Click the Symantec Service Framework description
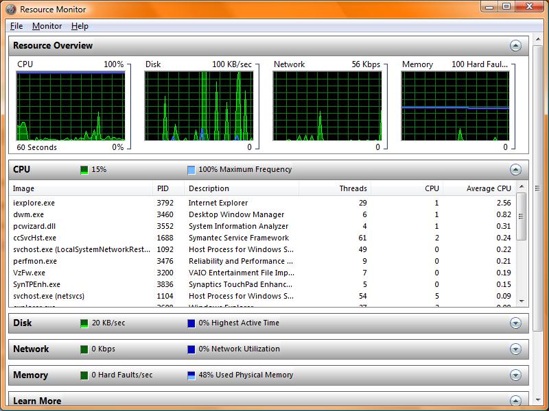This screenshot has width=549, height=411. [239, 238]
